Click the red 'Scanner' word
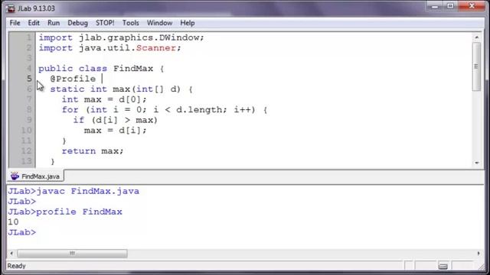The height and width of the screenshot is (275, 490). pos(156,47)
